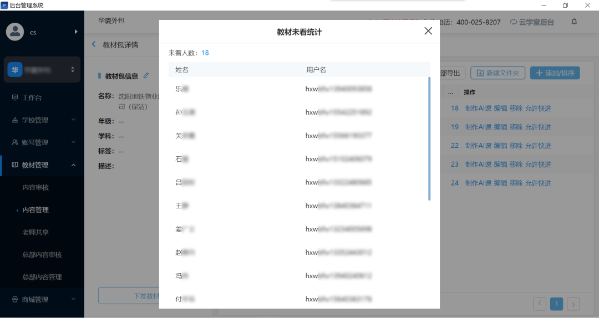
Task: Click the … column header
Action: coord(451,92)
